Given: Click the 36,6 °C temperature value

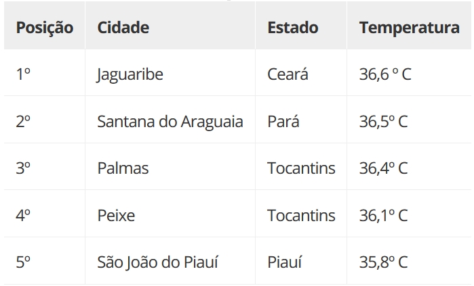Looking at the screenshot, I should coord(385,74).
